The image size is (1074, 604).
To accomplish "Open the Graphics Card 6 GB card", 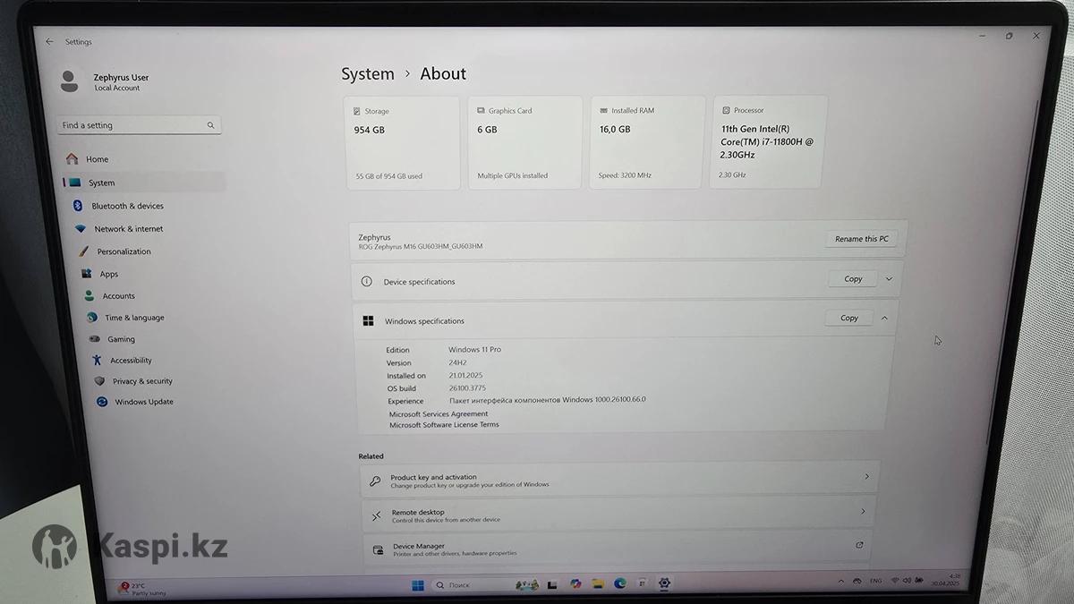I will click(524, 142).
